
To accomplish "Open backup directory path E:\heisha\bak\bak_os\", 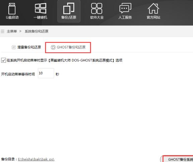I will [36, 159].
